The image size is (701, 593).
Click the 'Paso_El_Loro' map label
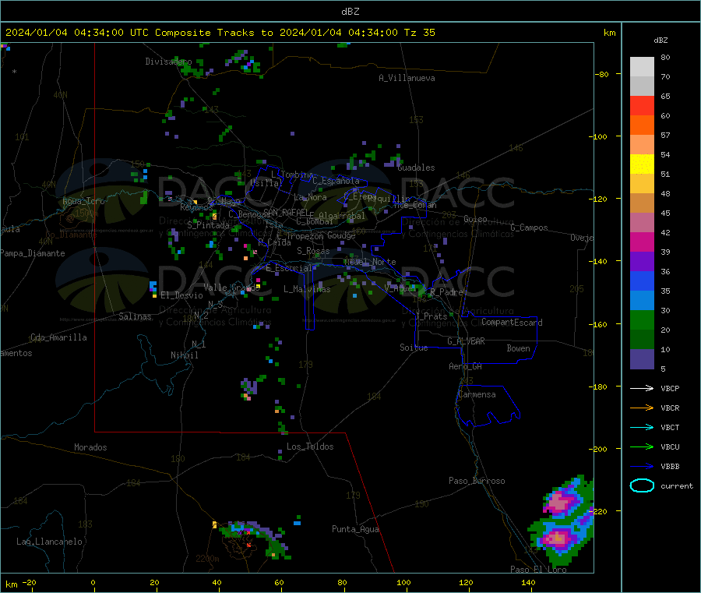538,570
